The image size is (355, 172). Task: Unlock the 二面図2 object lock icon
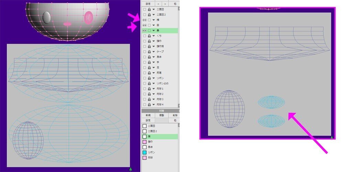(149, 14)
